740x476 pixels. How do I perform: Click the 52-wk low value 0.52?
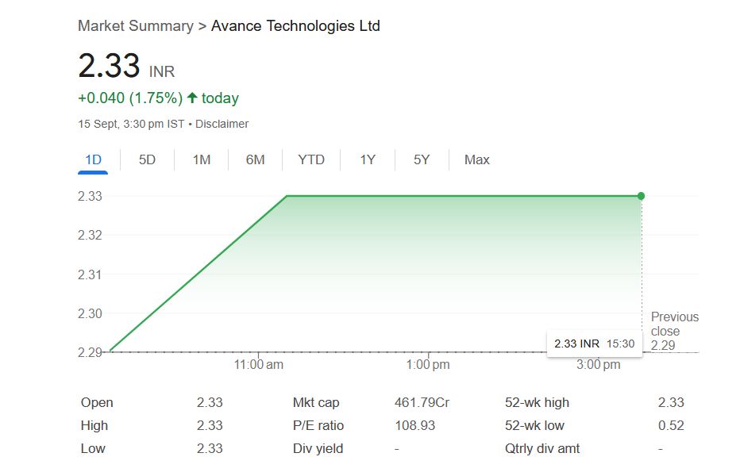click(671, 425)
